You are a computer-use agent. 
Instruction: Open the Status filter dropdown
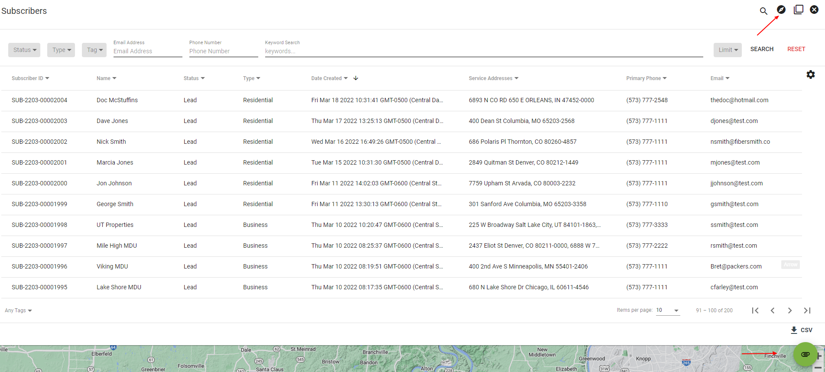(24, 50)
